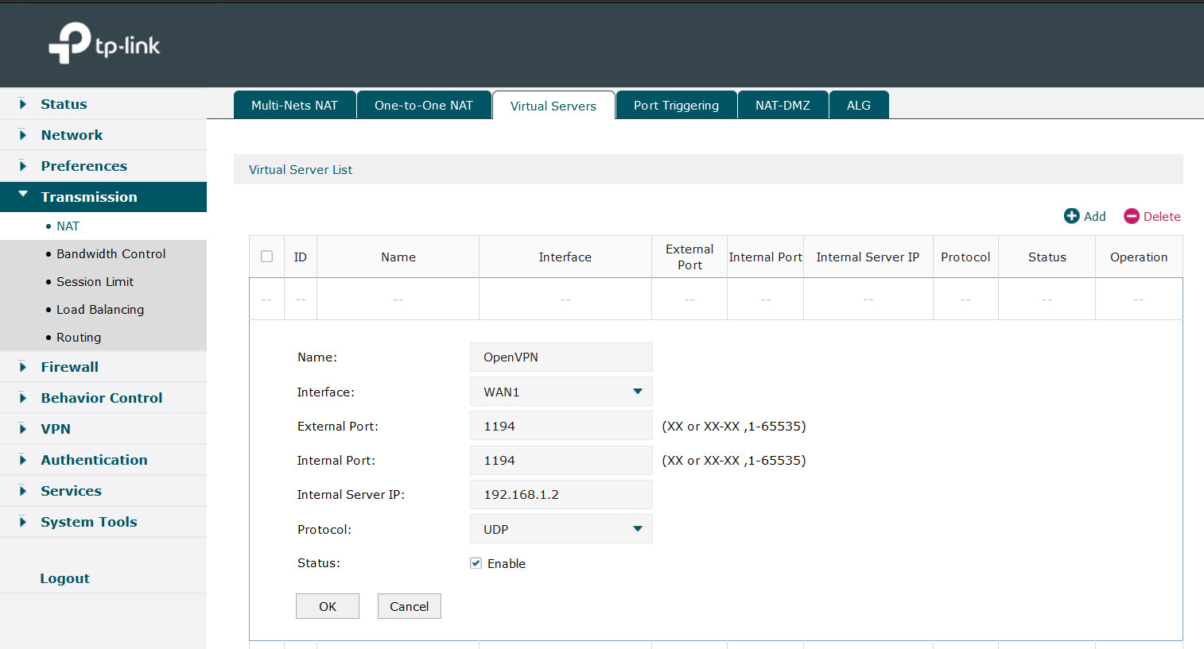The width and height of the screenshot is (1204, 649).
Task: Click the tp-link logo in the header
Action: (103, 44)
